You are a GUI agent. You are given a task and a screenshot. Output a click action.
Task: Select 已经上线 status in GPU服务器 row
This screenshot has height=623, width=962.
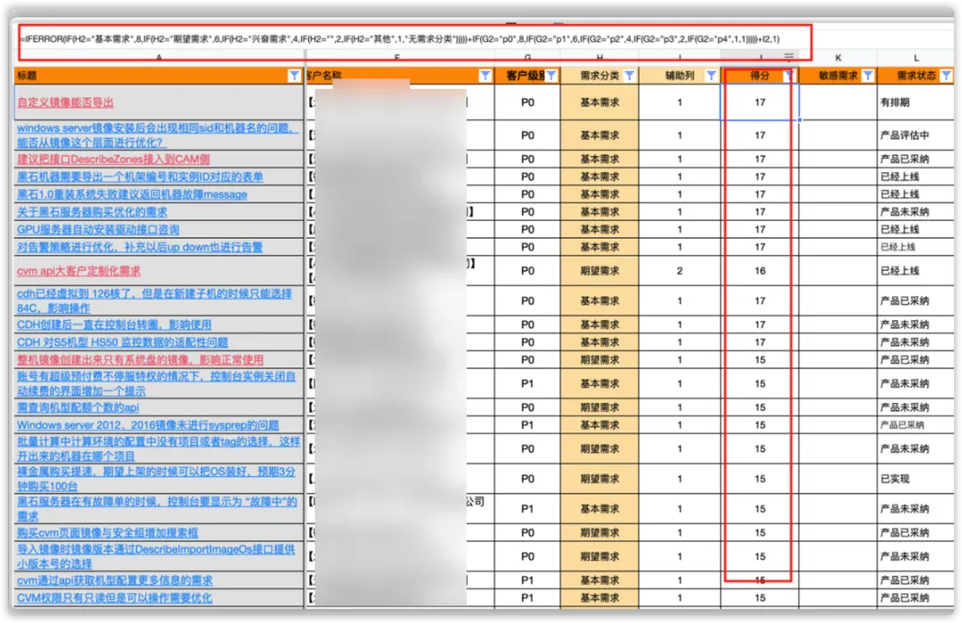click(916, 230)
